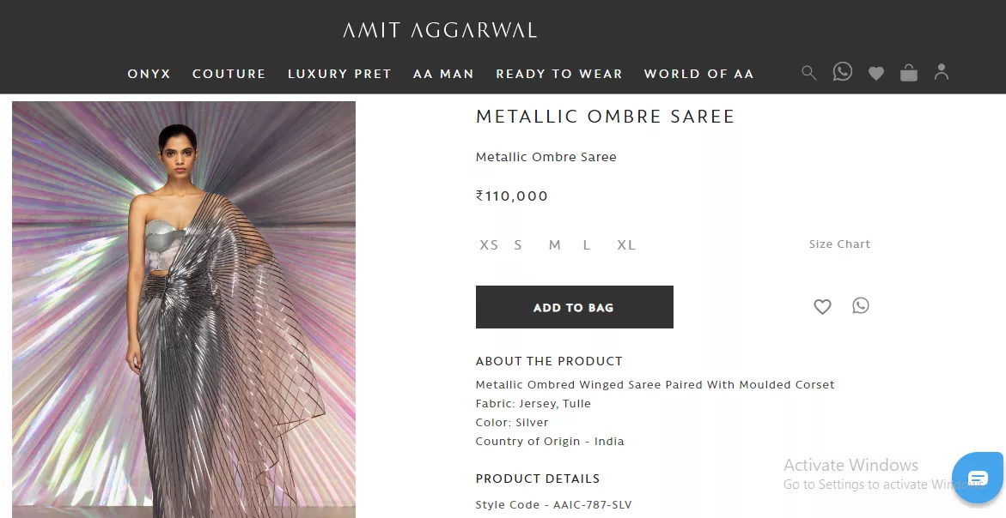Open the WORLD OF AA menu
The image size is (1006, 518).
(698, 74)
